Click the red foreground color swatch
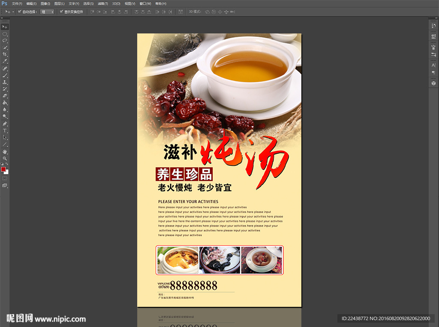Viewport: 439px width, 327px height. coord(3,169)
